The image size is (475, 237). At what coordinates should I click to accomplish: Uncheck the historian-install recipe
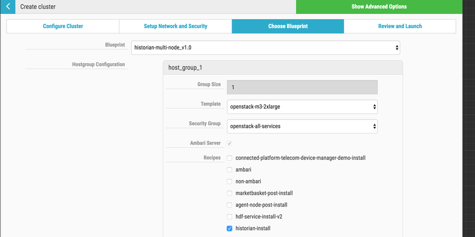[x=230, y=228]
